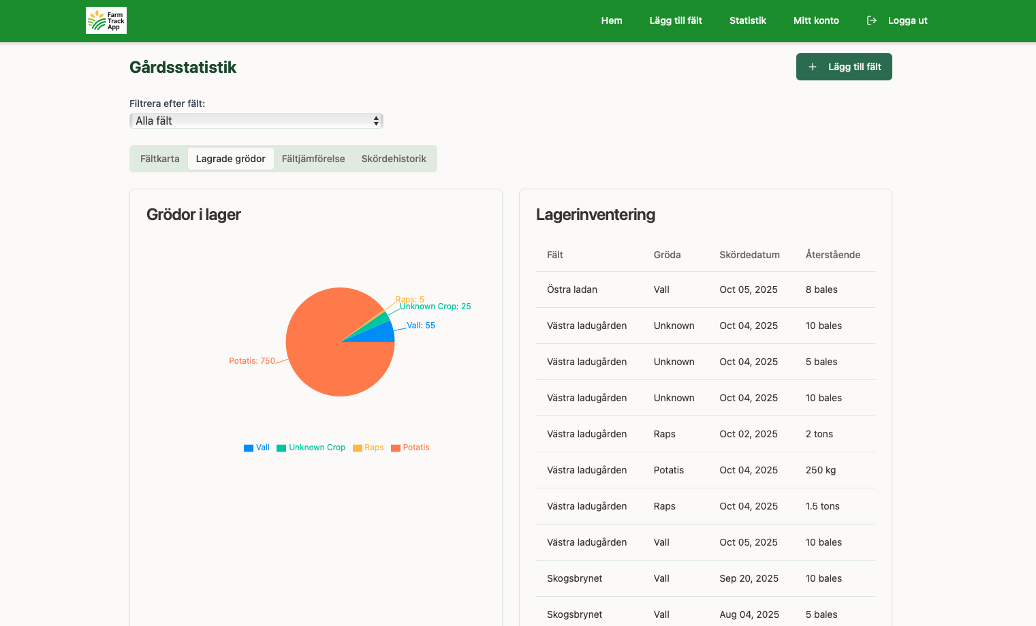Open the Skördehistorik tab

click(394, 159)
